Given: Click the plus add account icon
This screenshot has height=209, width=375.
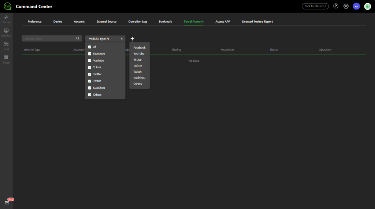Looking at the screenshot, I should click(x=132, y=39).
